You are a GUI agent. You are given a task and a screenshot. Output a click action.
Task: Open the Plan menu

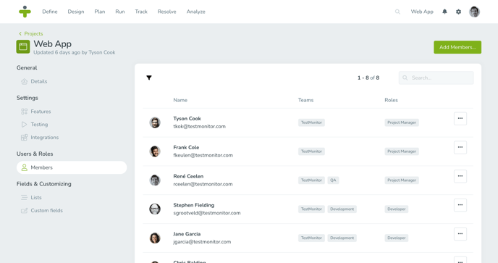tap(100, 12)
